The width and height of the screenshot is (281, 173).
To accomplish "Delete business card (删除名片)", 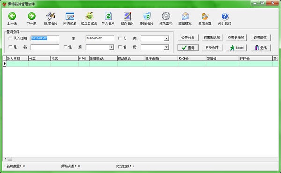I will pyautogui.click(x=147, y=19).
